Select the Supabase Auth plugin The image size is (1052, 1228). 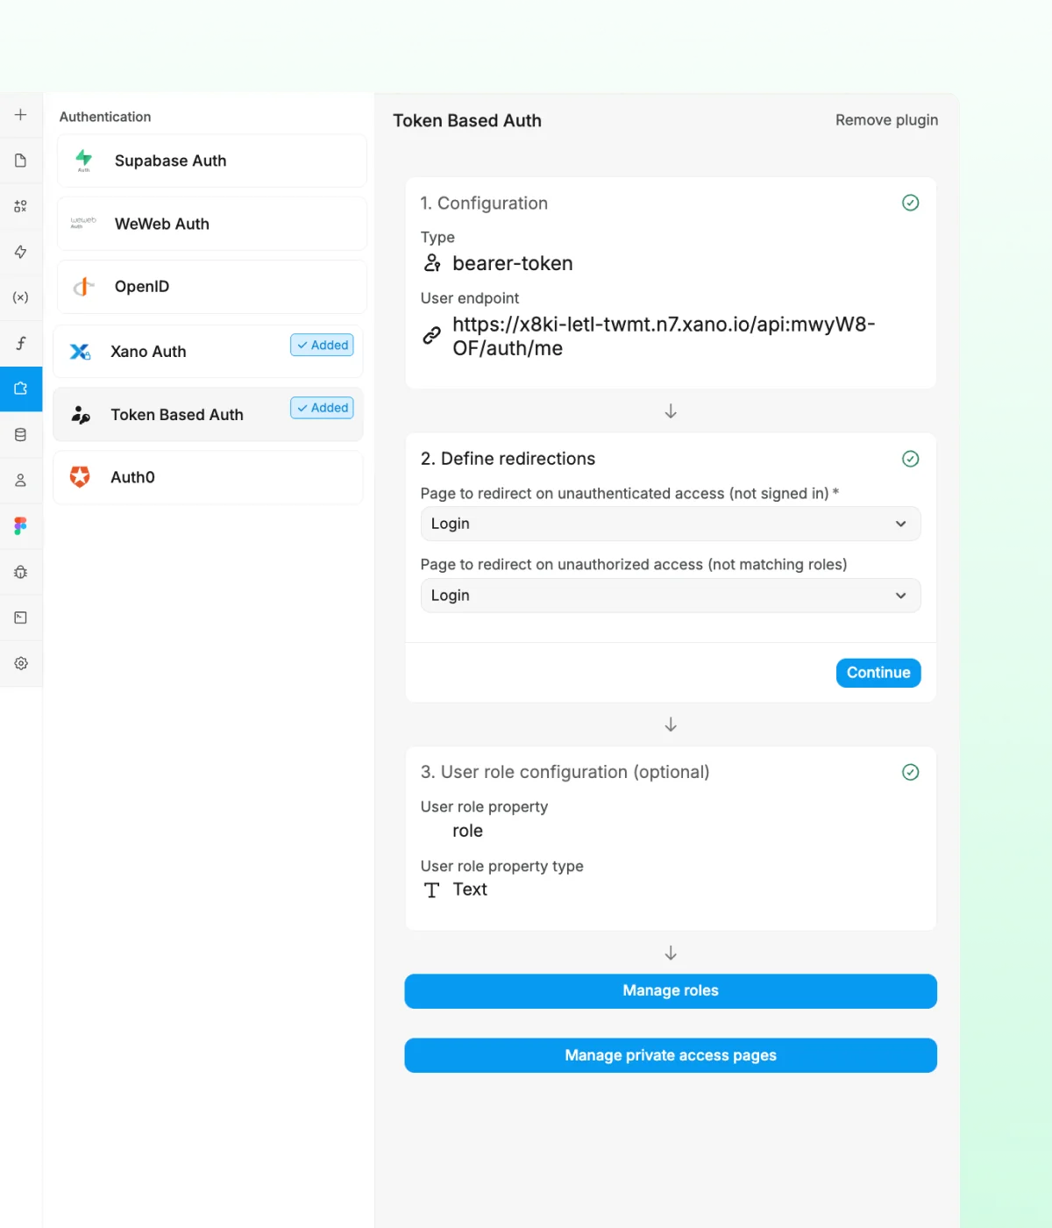(212, 161)
